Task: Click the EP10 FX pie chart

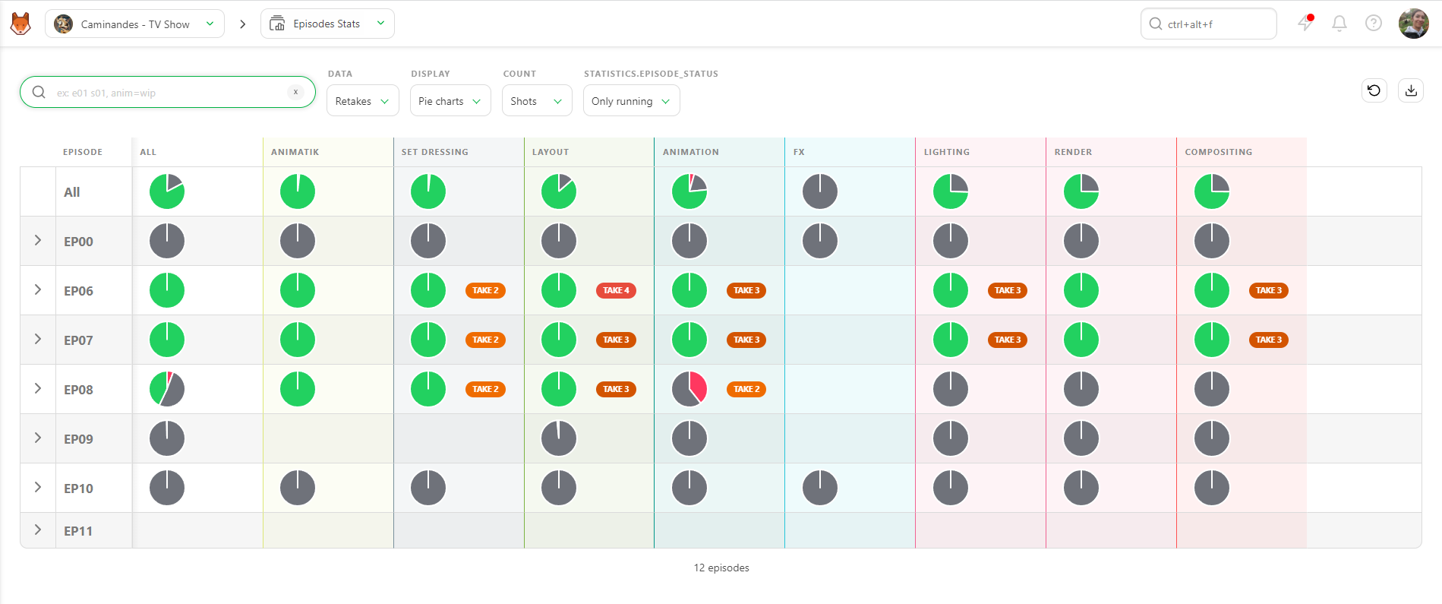Action: click(x=820, y=488)
